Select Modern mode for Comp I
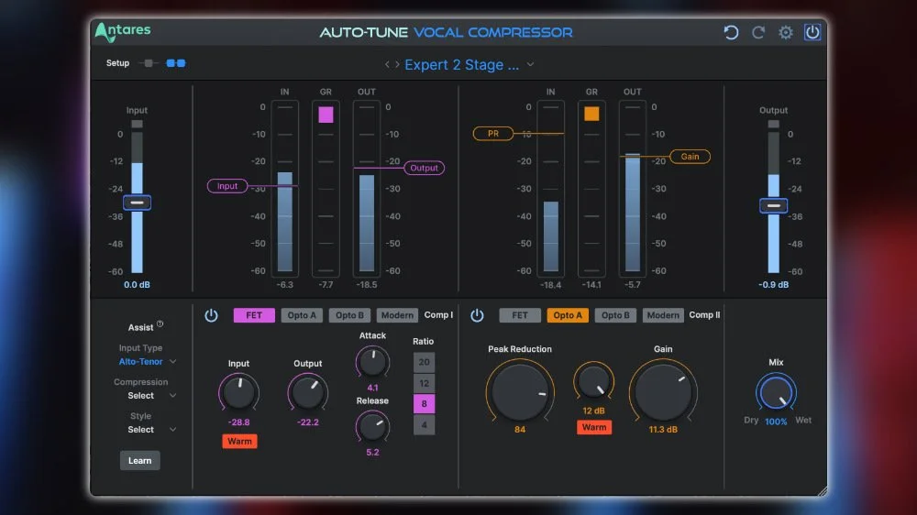Image resolution: width=917 pixels, height=515 pixels. point(397,315)
